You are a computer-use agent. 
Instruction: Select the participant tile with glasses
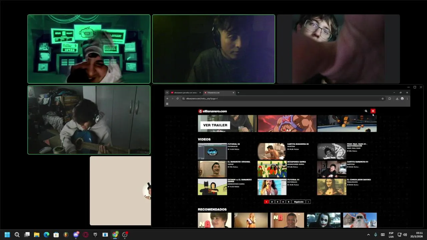(x=338, y=49)
